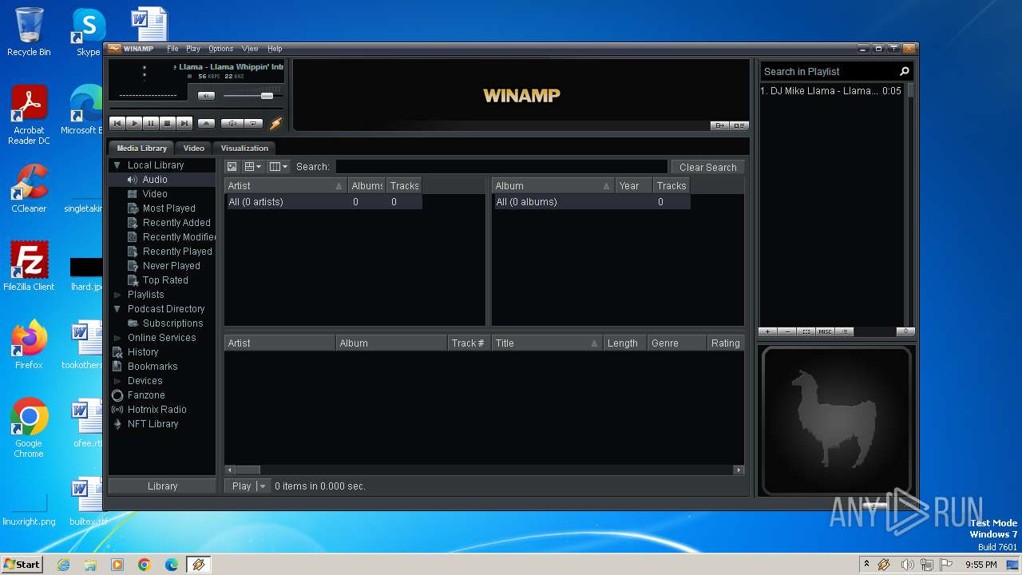Click the playlist search magnifier icon
The height and width of the screenshot is (575, 1022).
click(x=905, y=71)
